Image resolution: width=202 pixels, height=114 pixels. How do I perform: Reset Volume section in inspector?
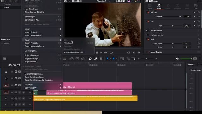199,12
